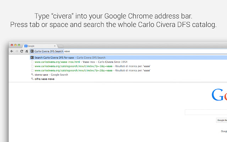Click the Google logo
The height and width of the screenshot is (142, 227).
(219, 96)
